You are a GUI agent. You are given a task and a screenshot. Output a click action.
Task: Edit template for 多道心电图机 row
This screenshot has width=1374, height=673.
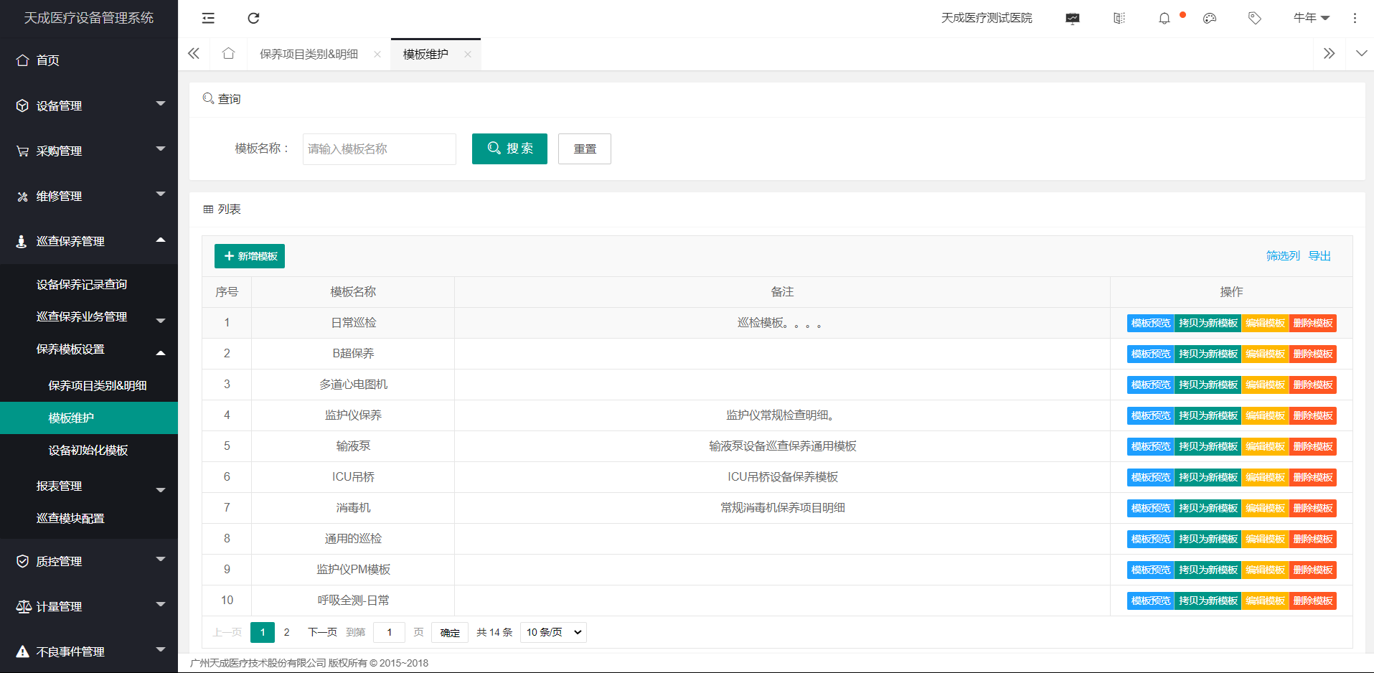click(1265, 385)
